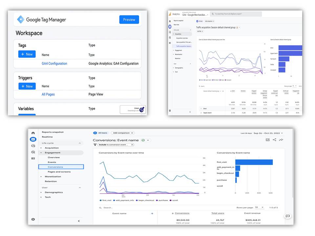Open the Insights trend icon in Conversions
This screenshot has height=236, width=315.
(x=281, y=140)
